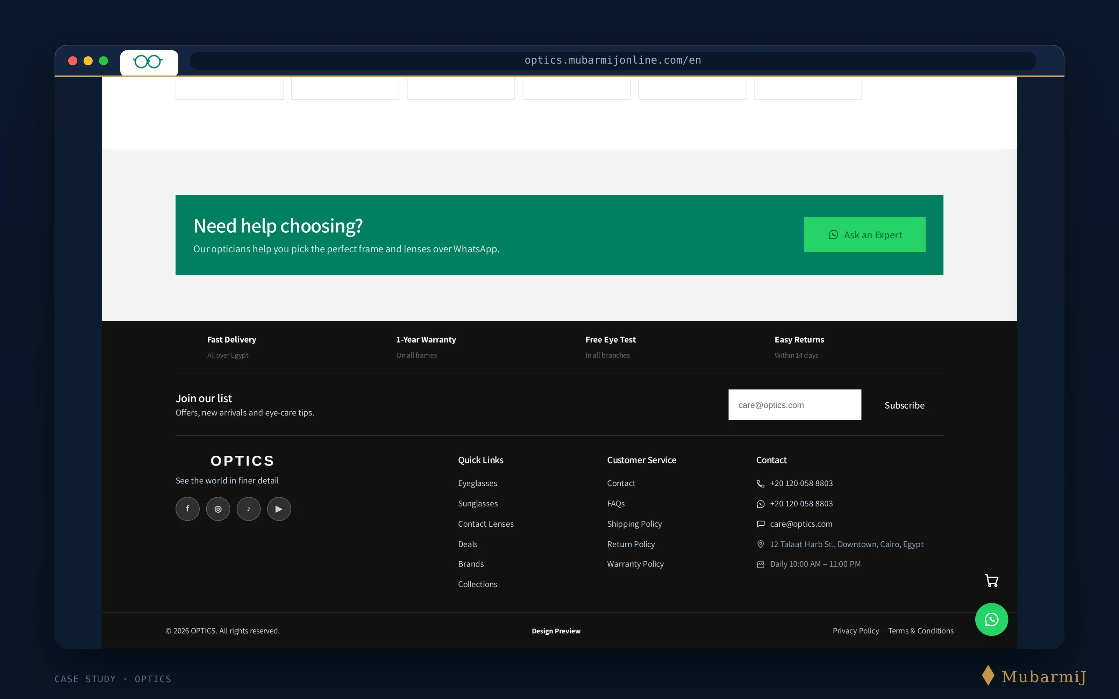
Task: Click the location pin icon by the address
Action: coord(760,544)
